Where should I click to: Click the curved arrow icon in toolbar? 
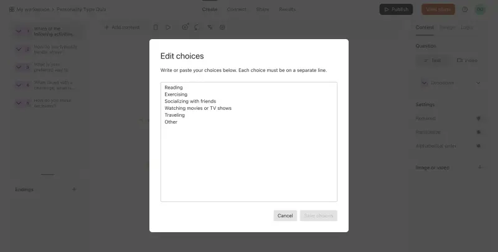coord(197,27)
